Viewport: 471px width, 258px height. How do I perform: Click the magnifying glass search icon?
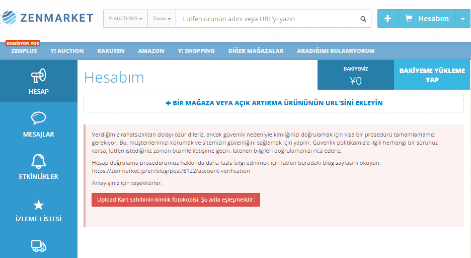(363, 19)
